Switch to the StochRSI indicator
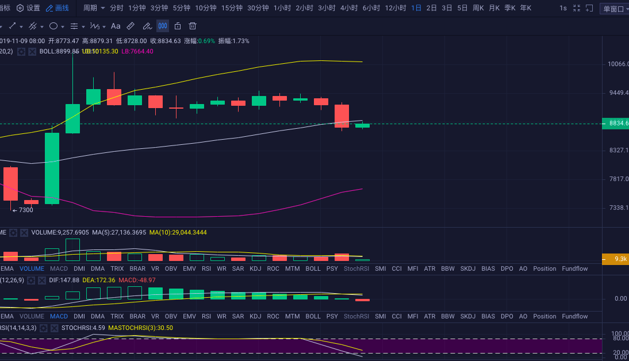629x361 pixels. pyautogui.click(x=356, y=268)
